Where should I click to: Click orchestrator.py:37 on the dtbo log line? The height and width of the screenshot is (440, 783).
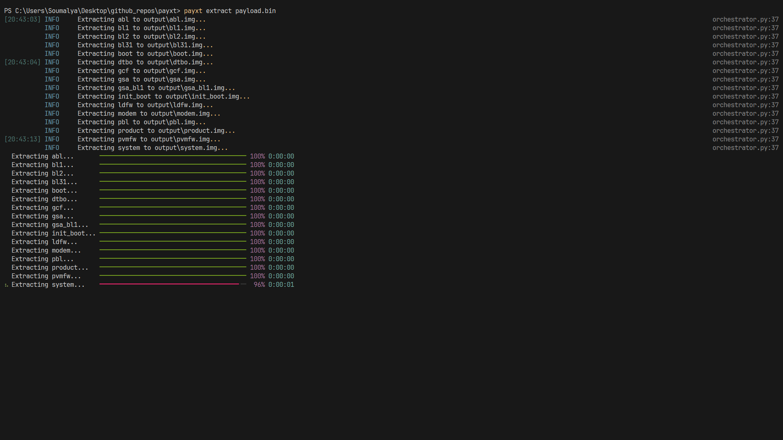[745, 62]
